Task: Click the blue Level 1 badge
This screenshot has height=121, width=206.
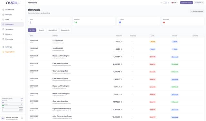Action: [153, 49]
